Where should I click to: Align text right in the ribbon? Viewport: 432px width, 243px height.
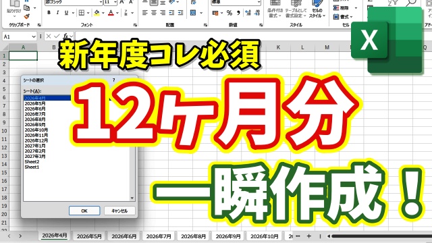[163, 13]
